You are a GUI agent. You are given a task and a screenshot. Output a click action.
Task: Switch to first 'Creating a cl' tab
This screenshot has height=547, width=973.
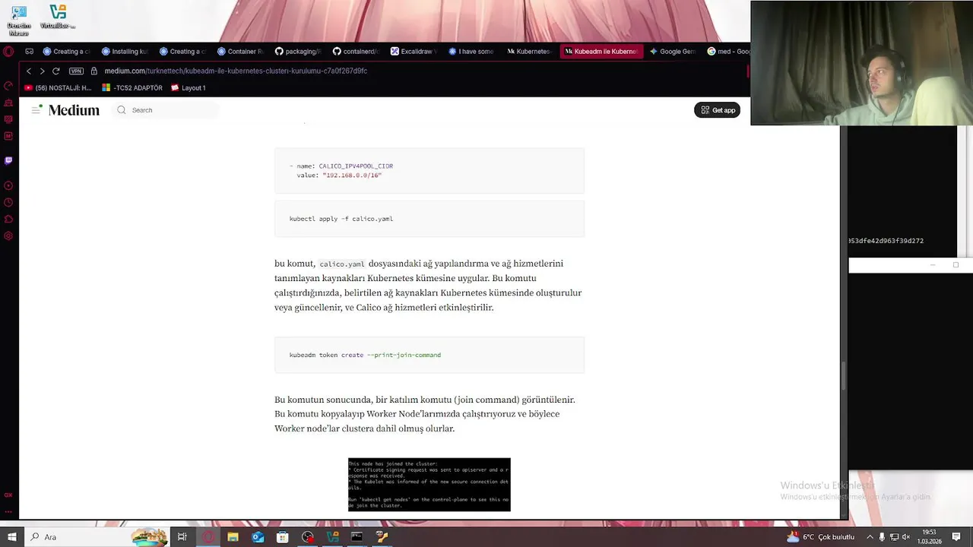pyautogui.click(x=67, y=52)
